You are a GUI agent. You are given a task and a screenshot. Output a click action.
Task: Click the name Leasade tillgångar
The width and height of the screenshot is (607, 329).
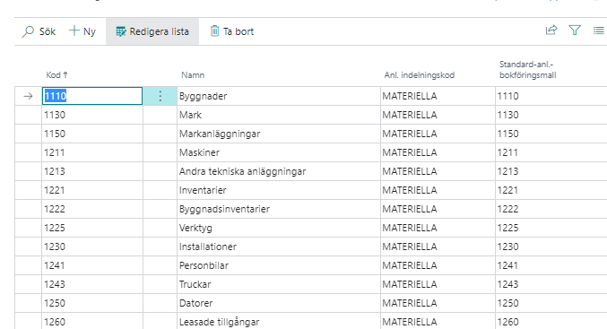[x=219, y=322]
